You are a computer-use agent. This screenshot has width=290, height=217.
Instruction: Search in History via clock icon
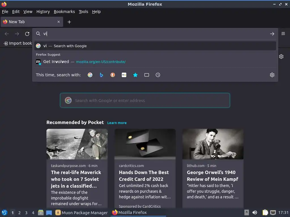click(x=158, y=75)
